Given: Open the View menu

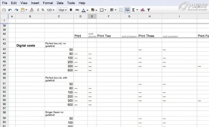Looking at the screenshot, I should (24, 3).
